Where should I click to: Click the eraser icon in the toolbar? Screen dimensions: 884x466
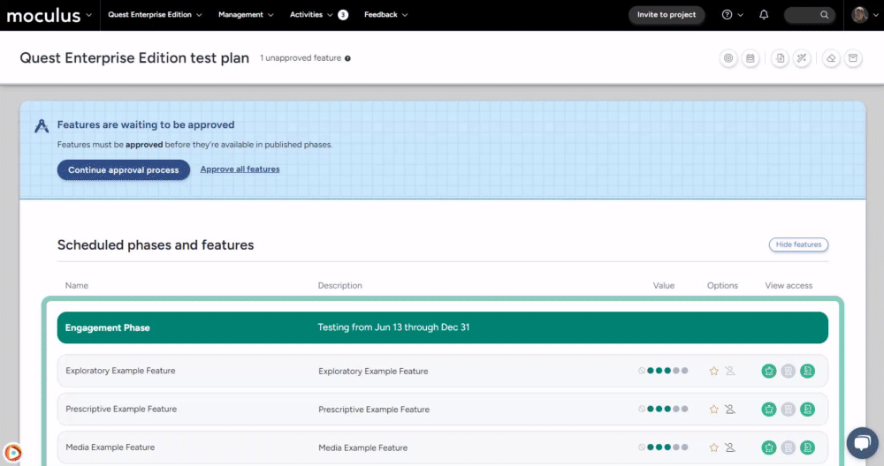[831, 58]
